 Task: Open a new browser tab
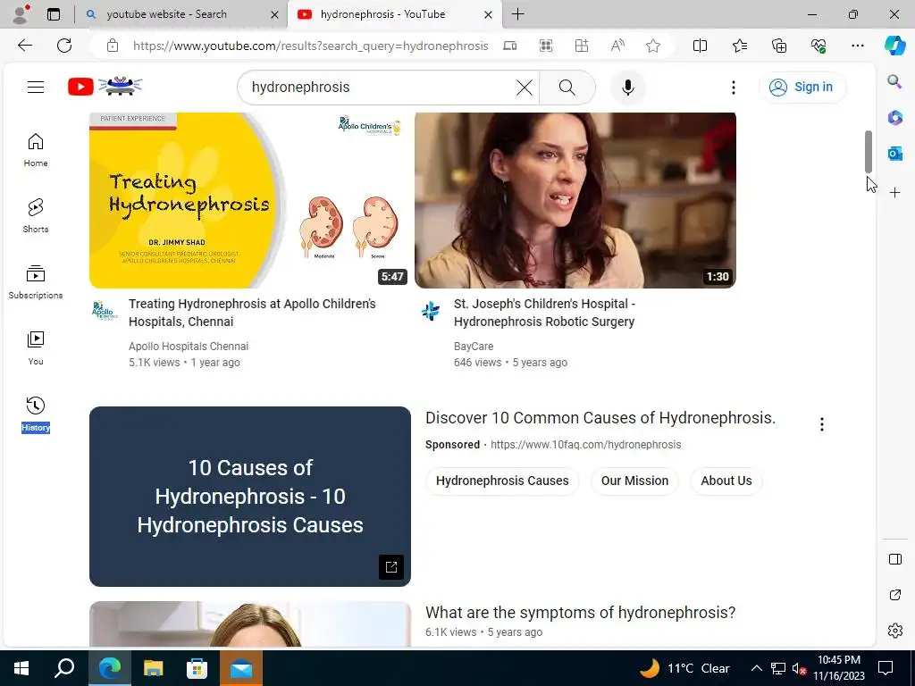(517, 14)
